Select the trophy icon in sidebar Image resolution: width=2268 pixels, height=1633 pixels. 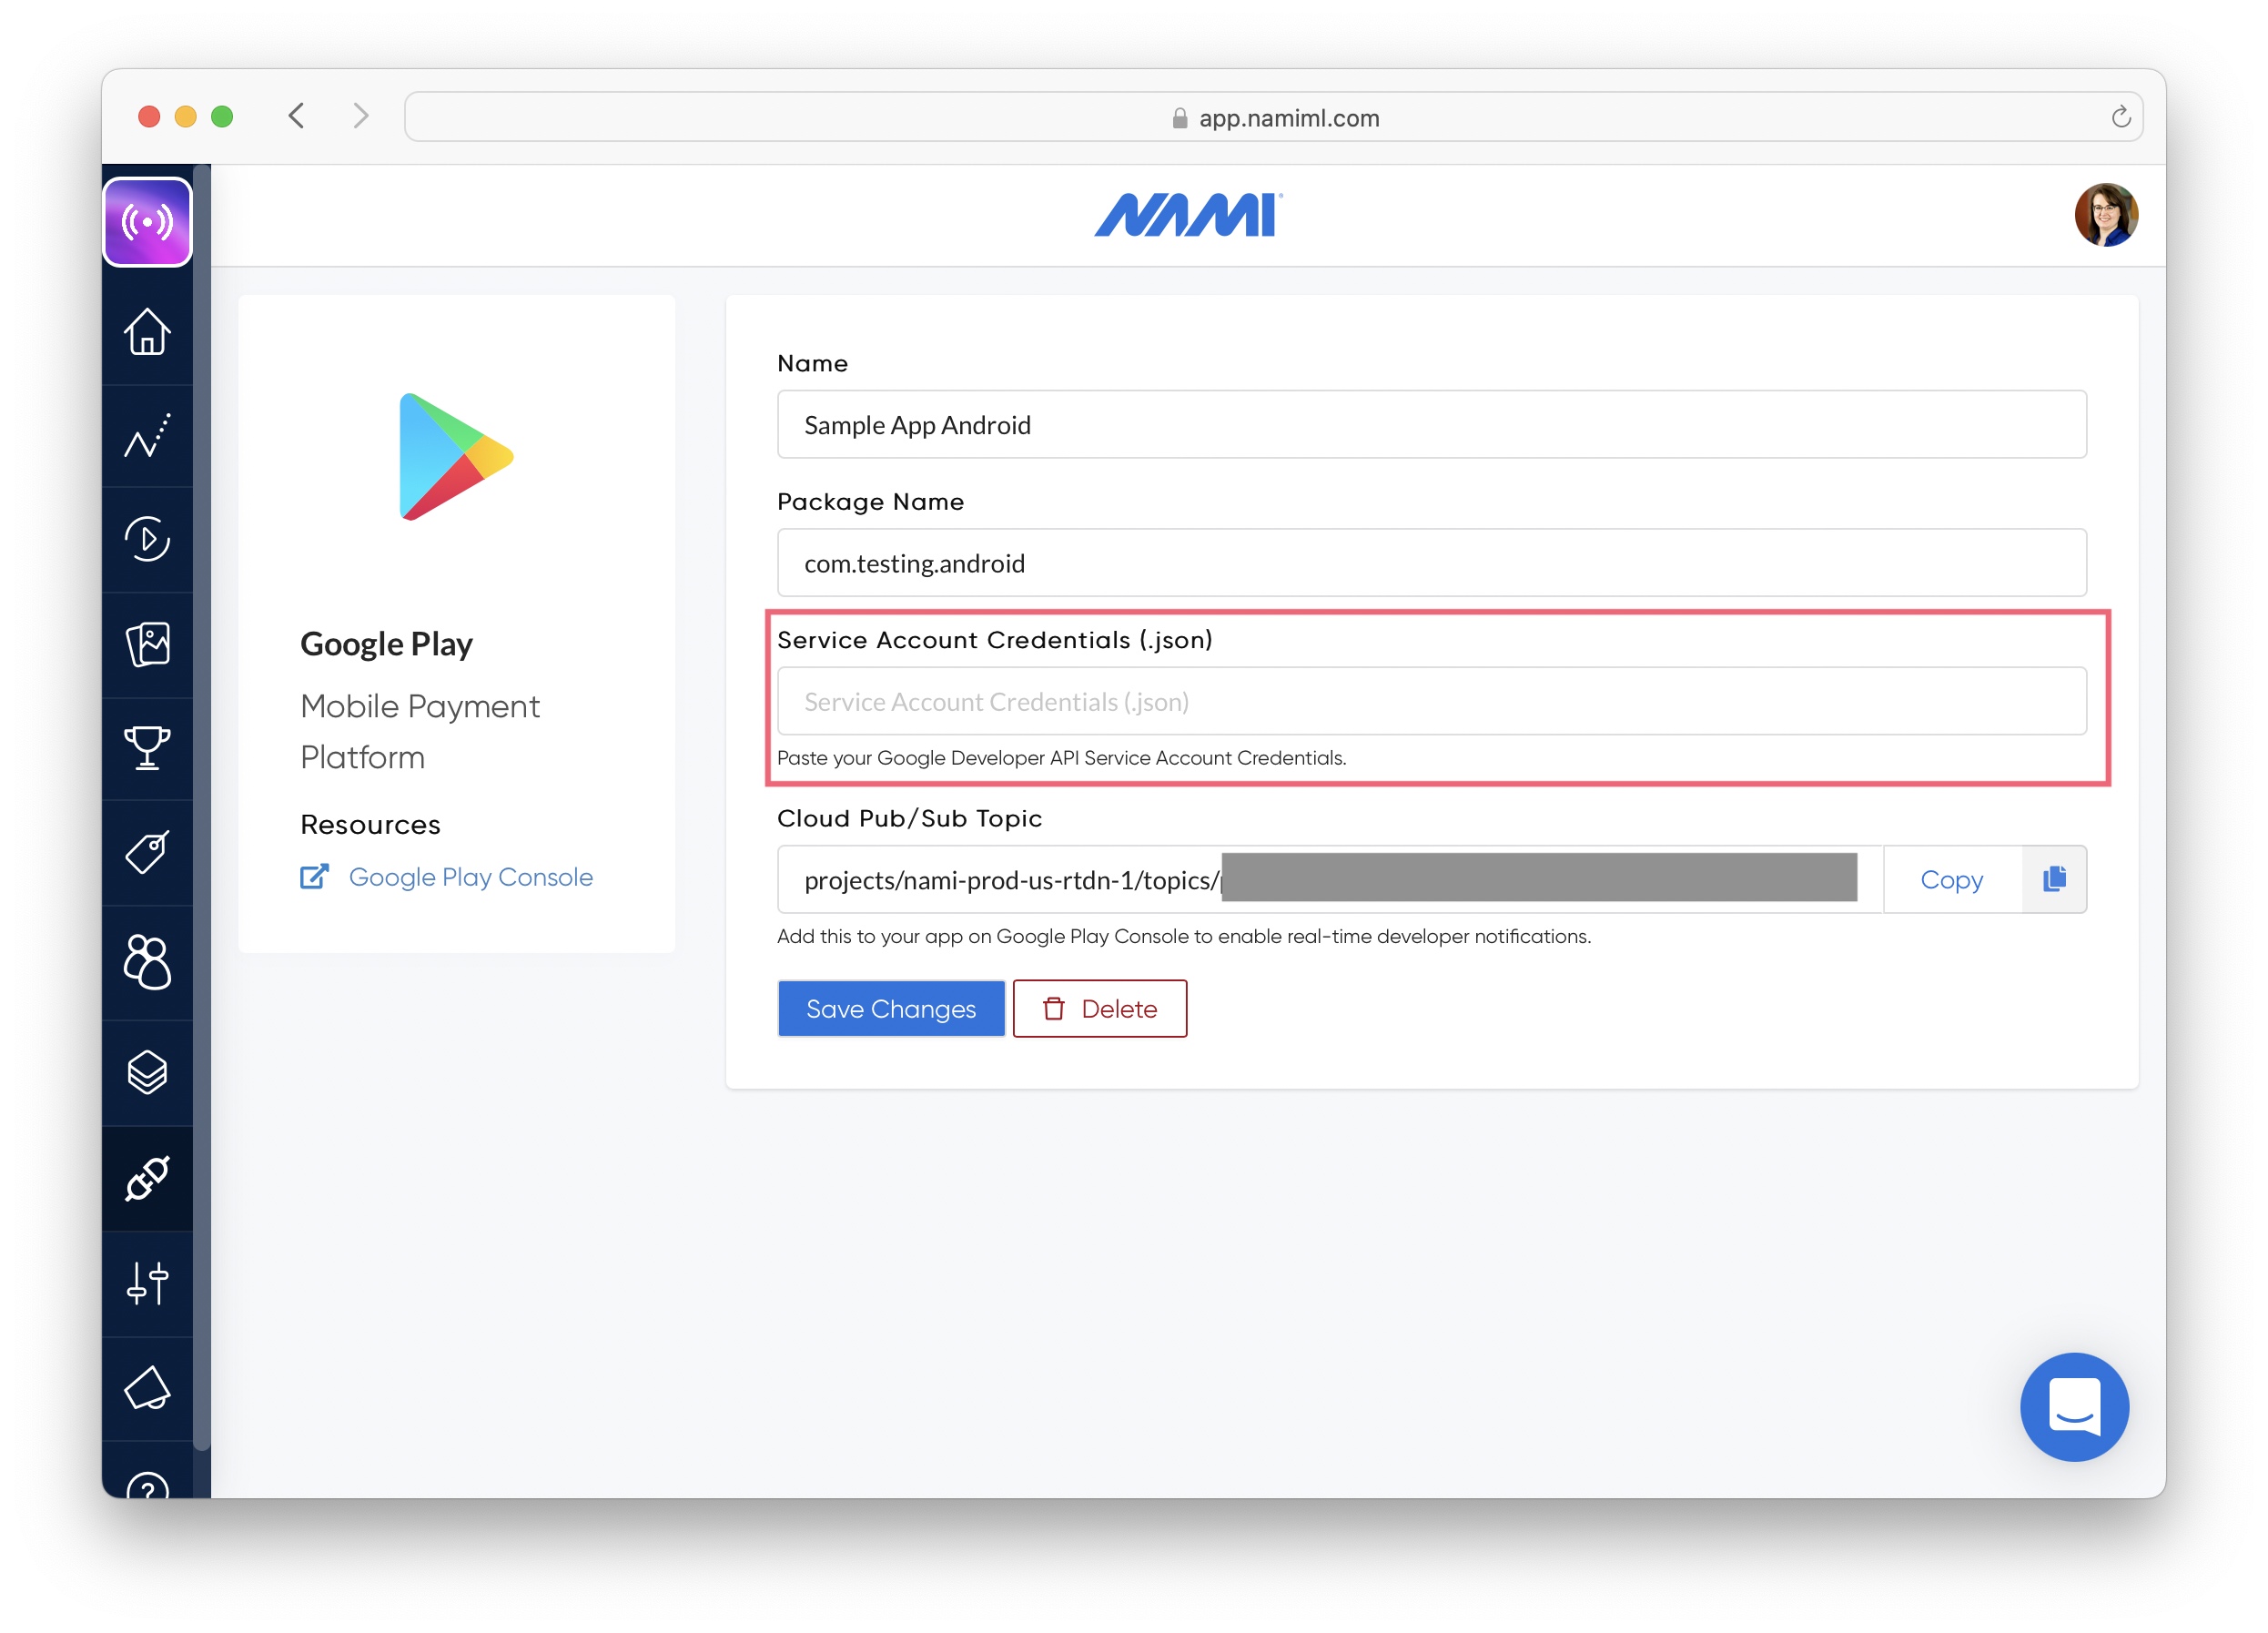(x=147, y=748)
